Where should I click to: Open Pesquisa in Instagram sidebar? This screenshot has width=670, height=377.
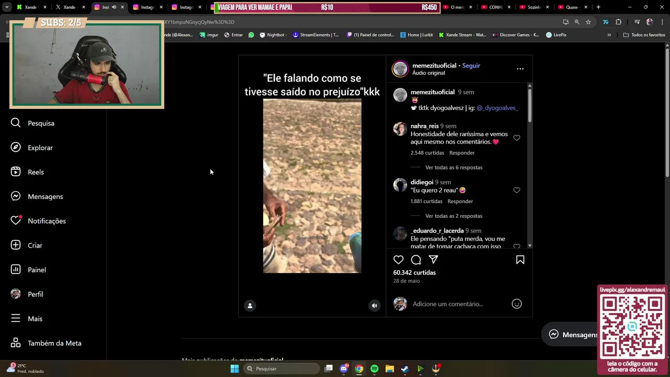pyautogui.click(x=32, y=123)
